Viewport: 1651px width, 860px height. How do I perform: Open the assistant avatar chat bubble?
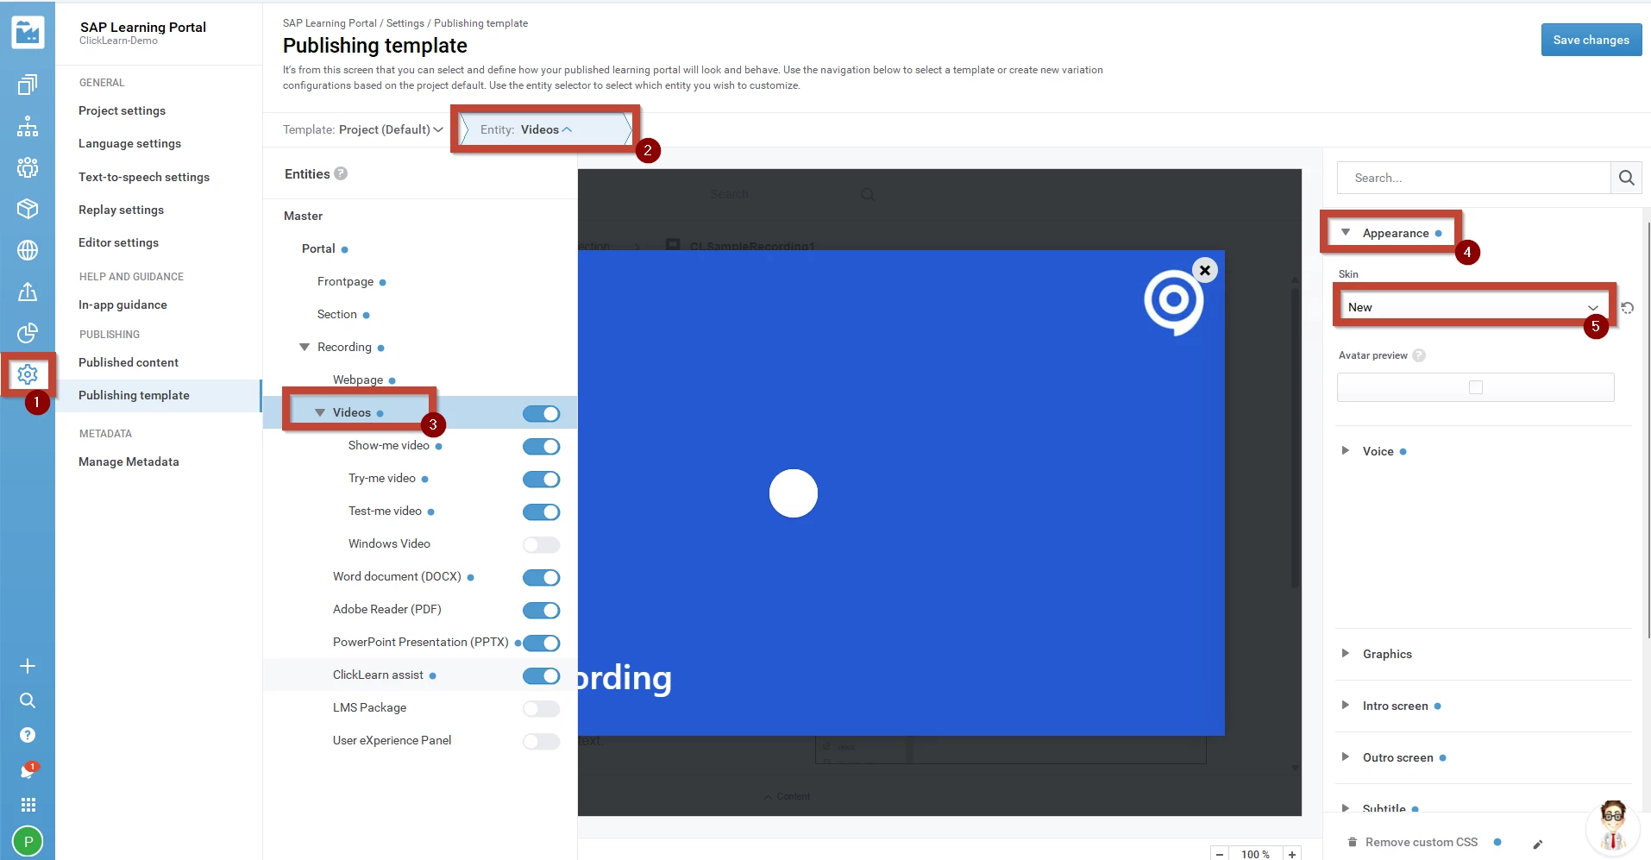[1612, 826]
